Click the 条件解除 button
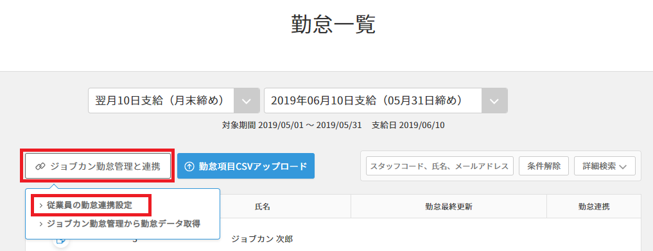Viewport: 653px width, 251px height. [x=543, y=166]
